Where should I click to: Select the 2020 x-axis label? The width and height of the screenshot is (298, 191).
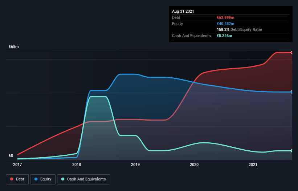(194, 164)
